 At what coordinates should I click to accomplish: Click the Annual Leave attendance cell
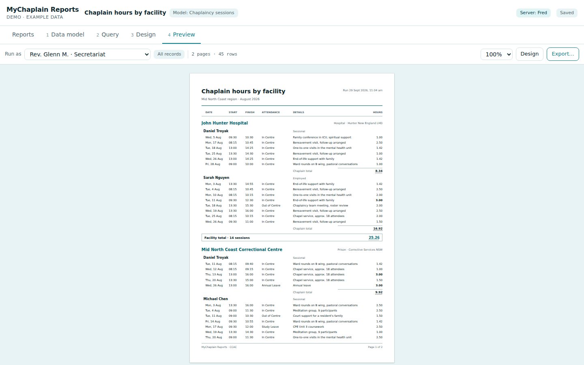pyautogui.click(x=271, y=286)
